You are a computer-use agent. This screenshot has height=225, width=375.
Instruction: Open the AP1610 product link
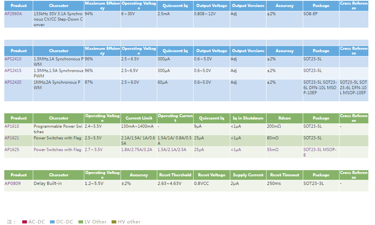(x=12, y=127)
